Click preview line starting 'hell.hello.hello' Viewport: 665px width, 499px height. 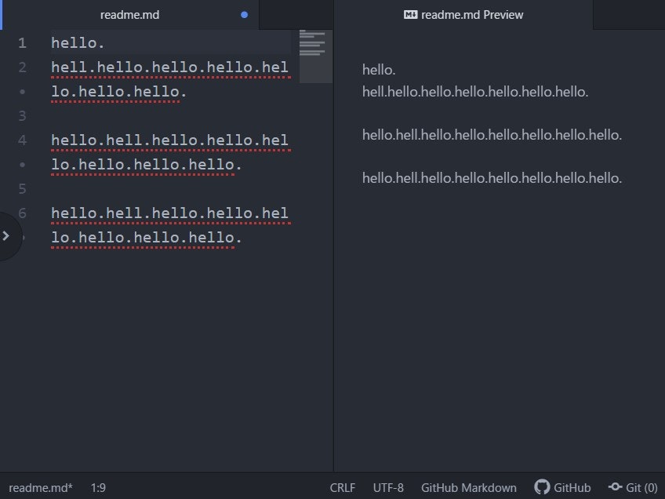point(475,92)
